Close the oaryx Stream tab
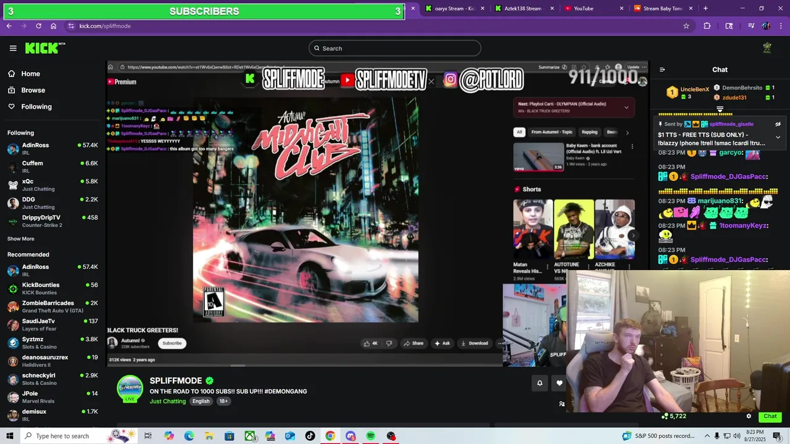Image resolution: width=790 pixels, height=444 pixels. pos(483,9)
